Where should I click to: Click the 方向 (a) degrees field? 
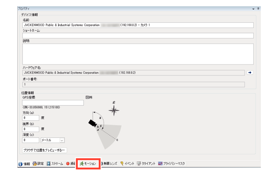point(31,118)
